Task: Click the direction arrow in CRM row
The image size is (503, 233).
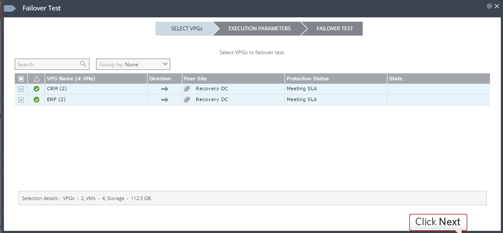Action: click(165, 89)
